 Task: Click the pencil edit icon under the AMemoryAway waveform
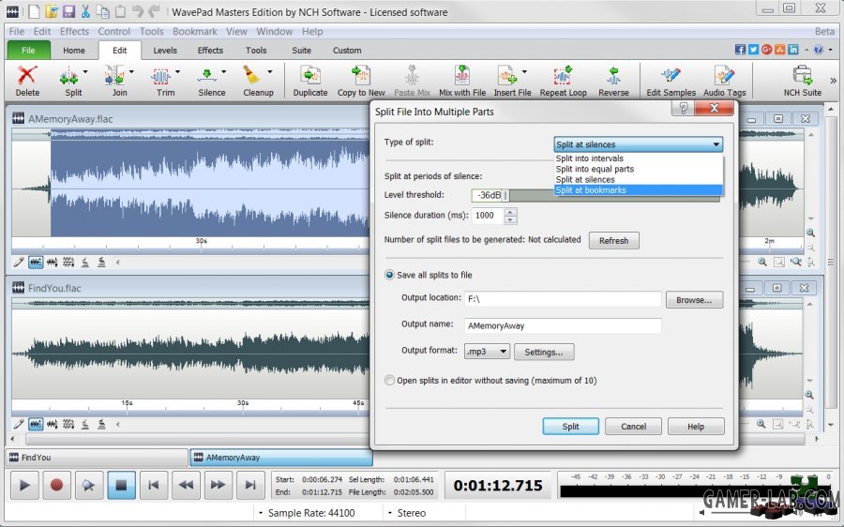pyautogui.click(x=19, y=263)
